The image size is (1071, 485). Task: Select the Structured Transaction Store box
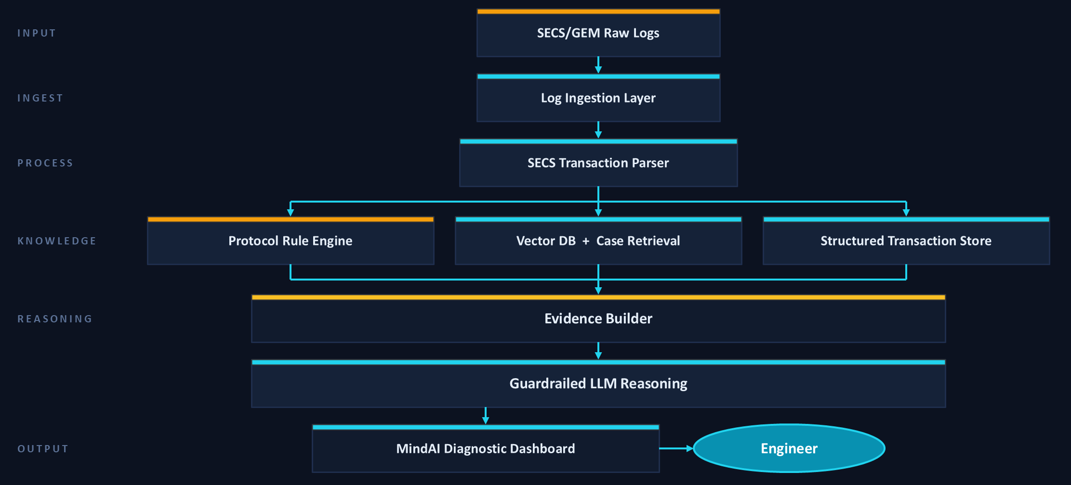[x=906, y=241]
